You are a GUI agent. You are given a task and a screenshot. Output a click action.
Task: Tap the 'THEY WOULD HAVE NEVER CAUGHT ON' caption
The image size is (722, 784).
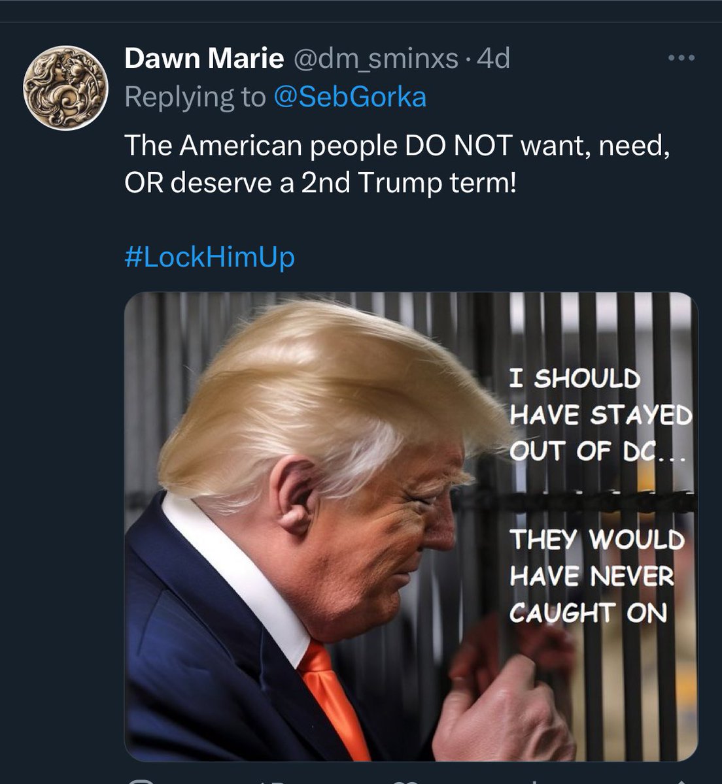(x=596, y=576)
